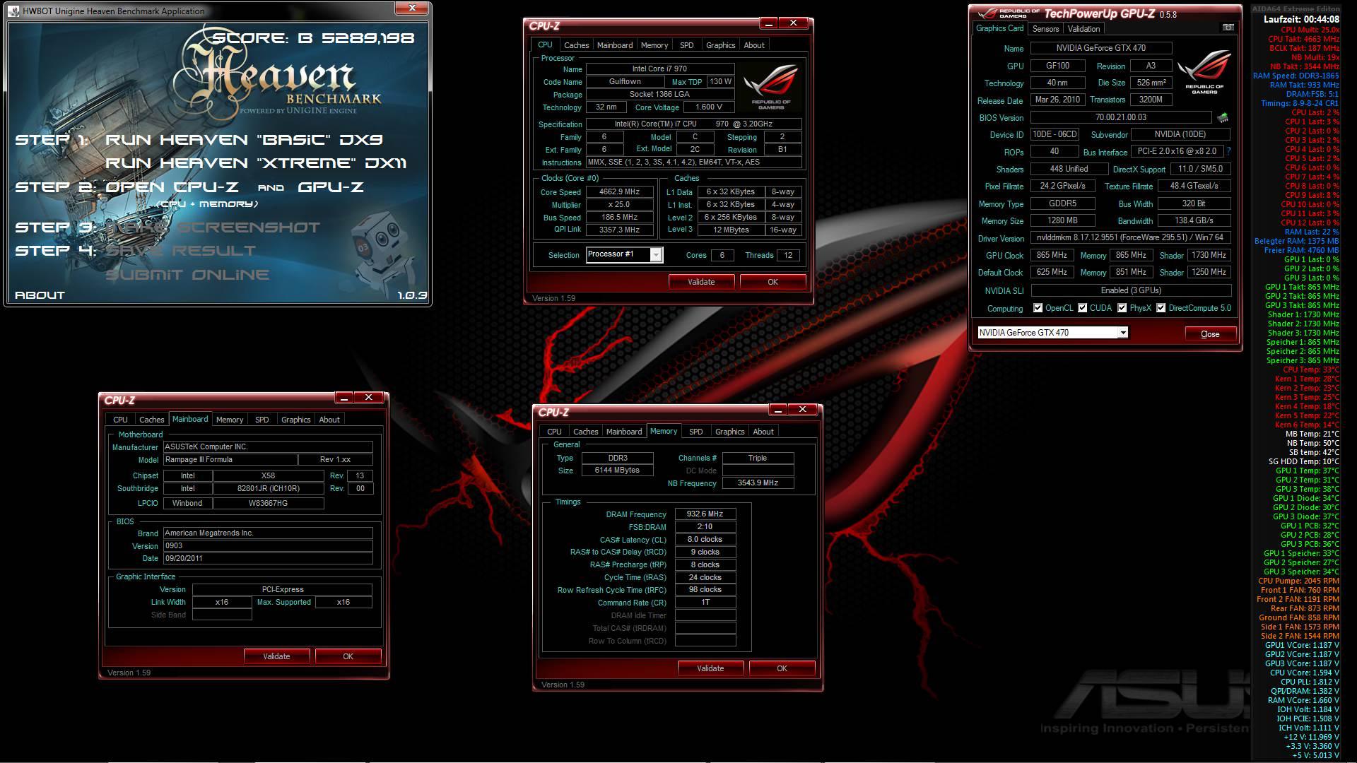Click Open CPU-Z in step 2
Screen dimensions: 1357x763
click(x=172, y=187)
